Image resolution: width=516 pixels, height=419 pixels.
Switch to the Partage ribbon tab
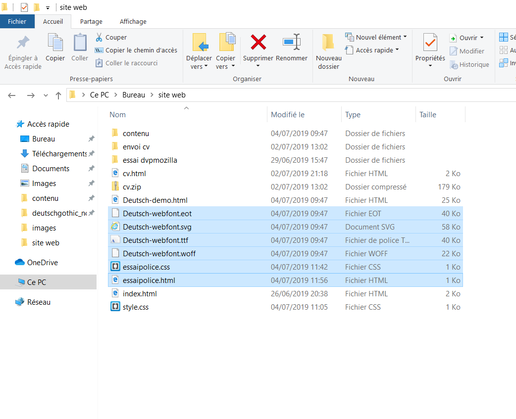coord(91,21)
